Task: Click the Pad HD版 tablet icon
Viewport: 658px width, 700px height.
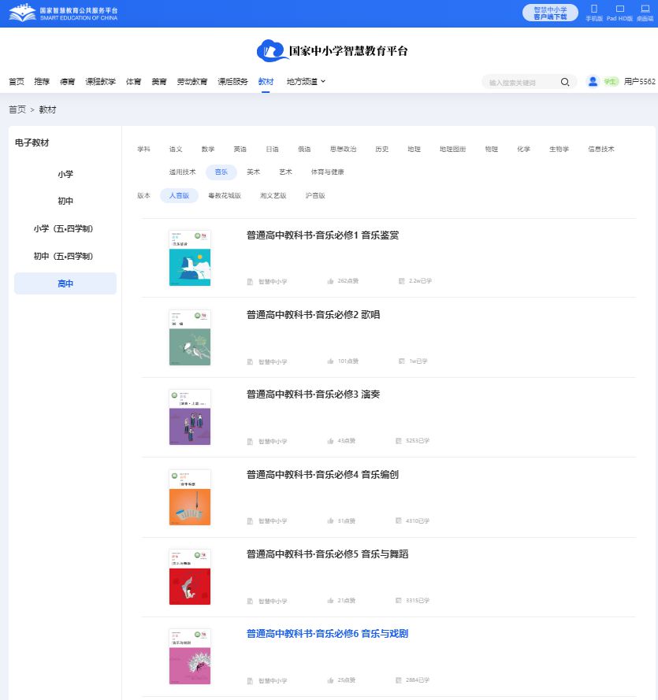Action: click(619, 9)
